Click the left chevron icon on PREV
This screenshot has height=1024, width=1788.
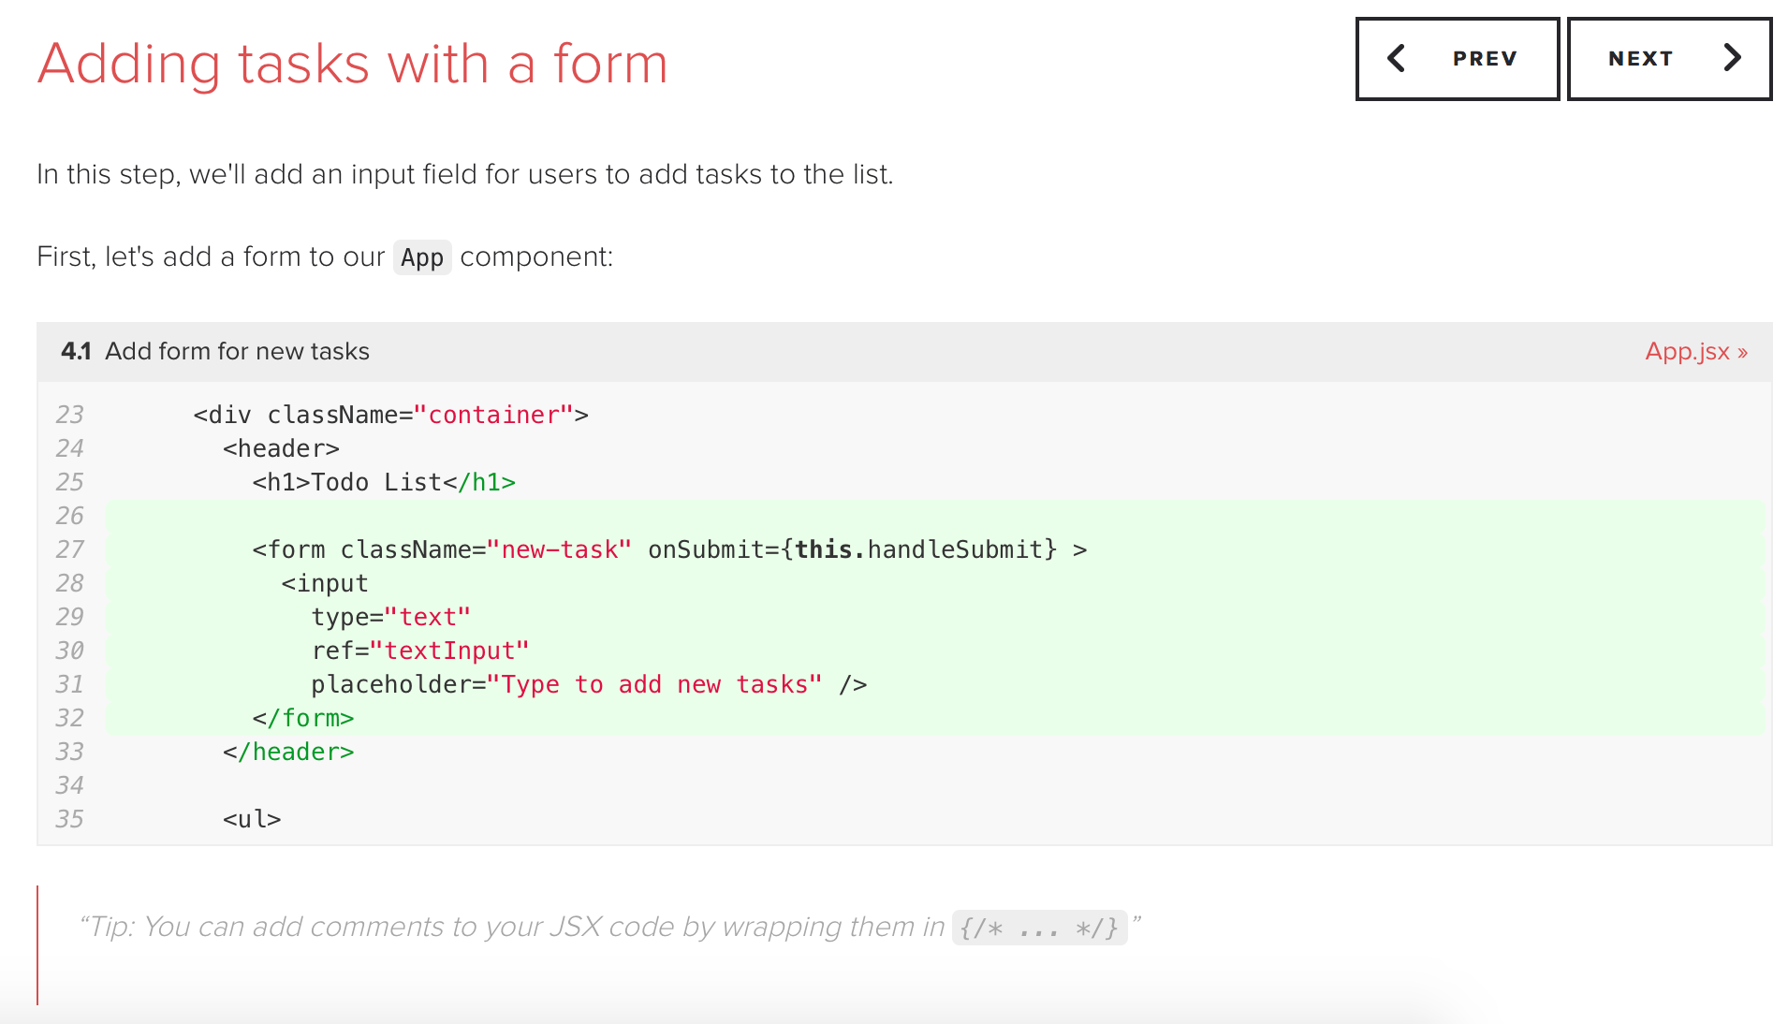1396,58
